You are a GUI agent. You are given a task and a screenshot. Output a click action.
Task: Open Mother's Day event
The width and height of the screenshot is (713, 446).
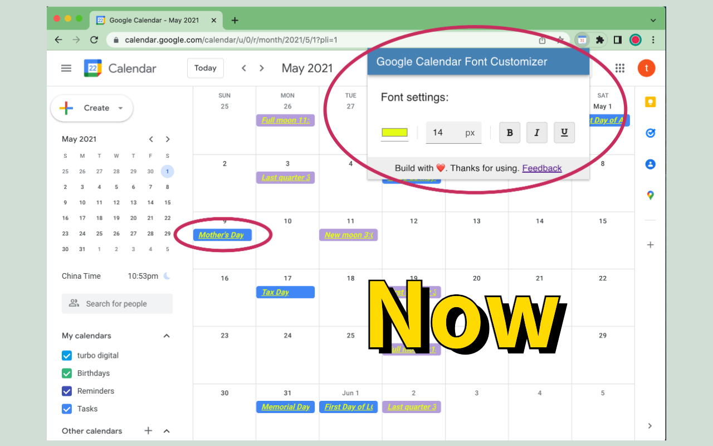(222, 235)
